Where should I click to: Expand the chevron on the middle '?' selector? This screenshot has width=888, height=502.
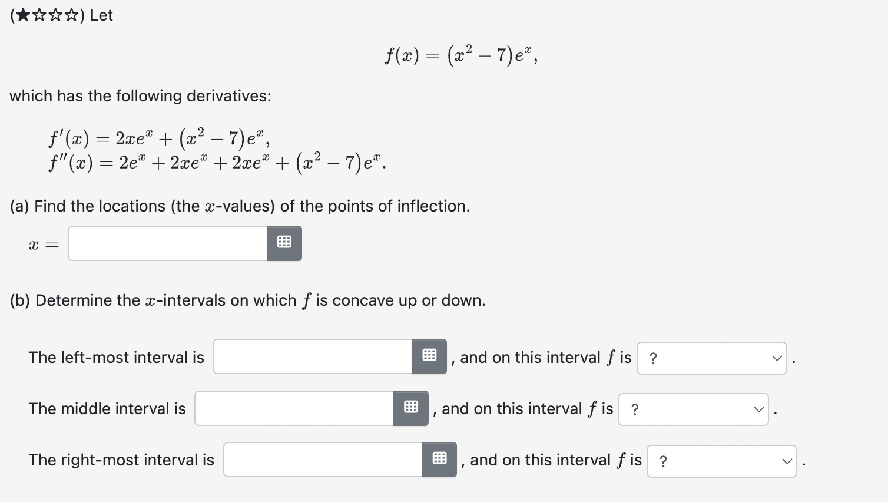[759, 409]
